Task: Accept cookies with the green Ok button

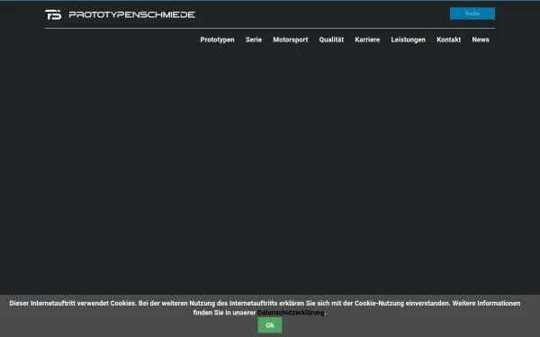Action: (x=270, y=325)
